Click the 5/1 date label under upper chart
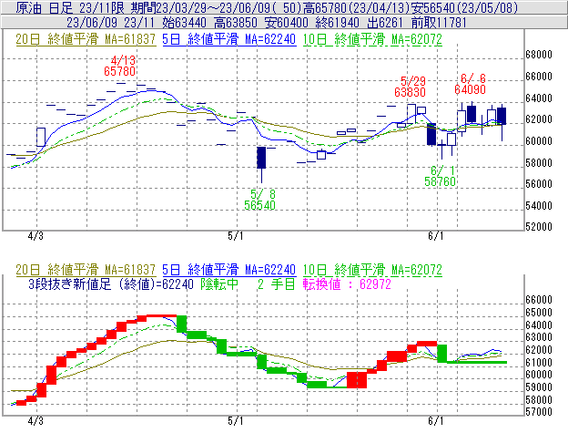This screenshot has height=433, width=568. click(x=236, y=236)
